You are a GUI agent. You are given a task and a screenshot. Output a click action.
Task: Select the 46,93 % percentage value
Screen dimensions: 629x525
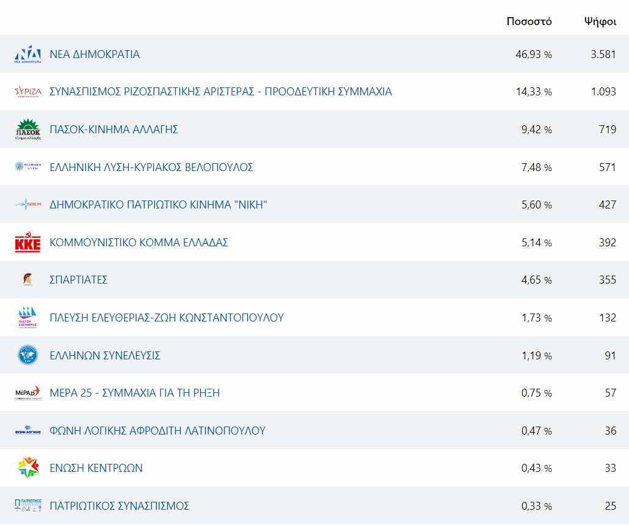tap(534, 54)
